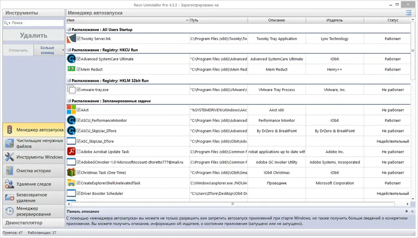Click the AdobeGCInvoker row icon
The width and height of the screenshot is (418, 238).
71,162
